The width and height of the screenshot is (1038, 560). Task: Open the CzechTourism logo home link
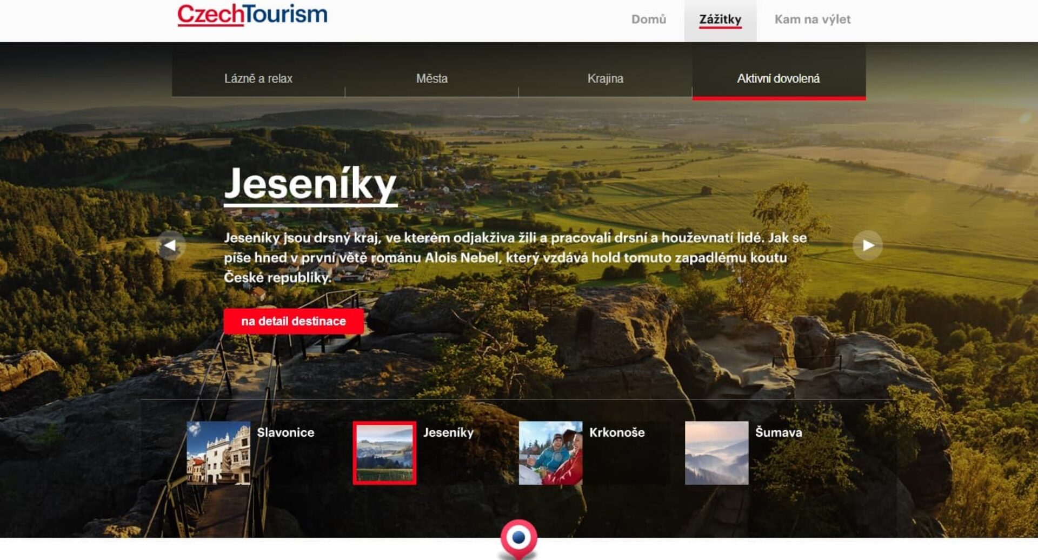click(x=252, y=15)
